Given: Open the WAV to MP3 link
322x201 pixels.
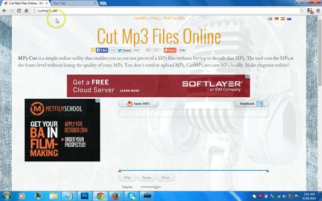Looking at the screenshot, I should (174, 18).
